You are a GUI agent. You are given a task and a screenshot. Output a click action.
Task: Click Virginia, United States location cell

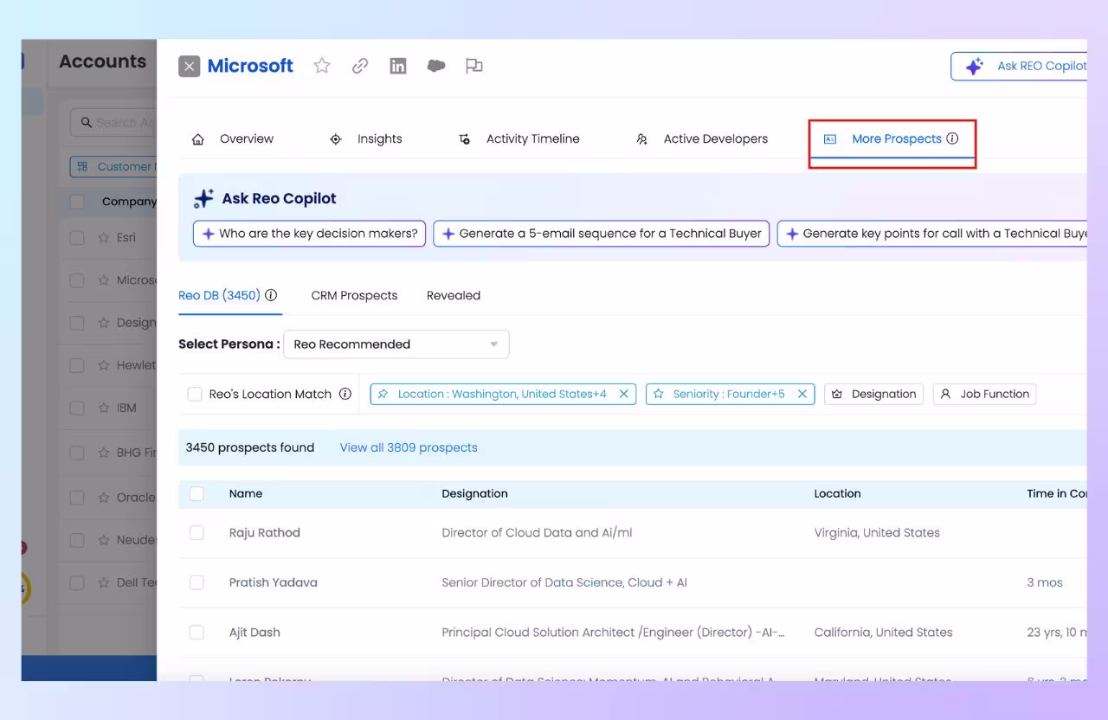pos(877,533)
